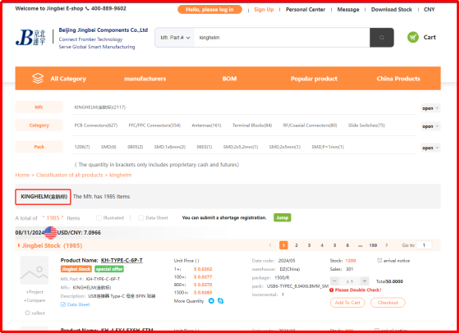
Task: Click Add To Cart button
Action: click(347, 303)
